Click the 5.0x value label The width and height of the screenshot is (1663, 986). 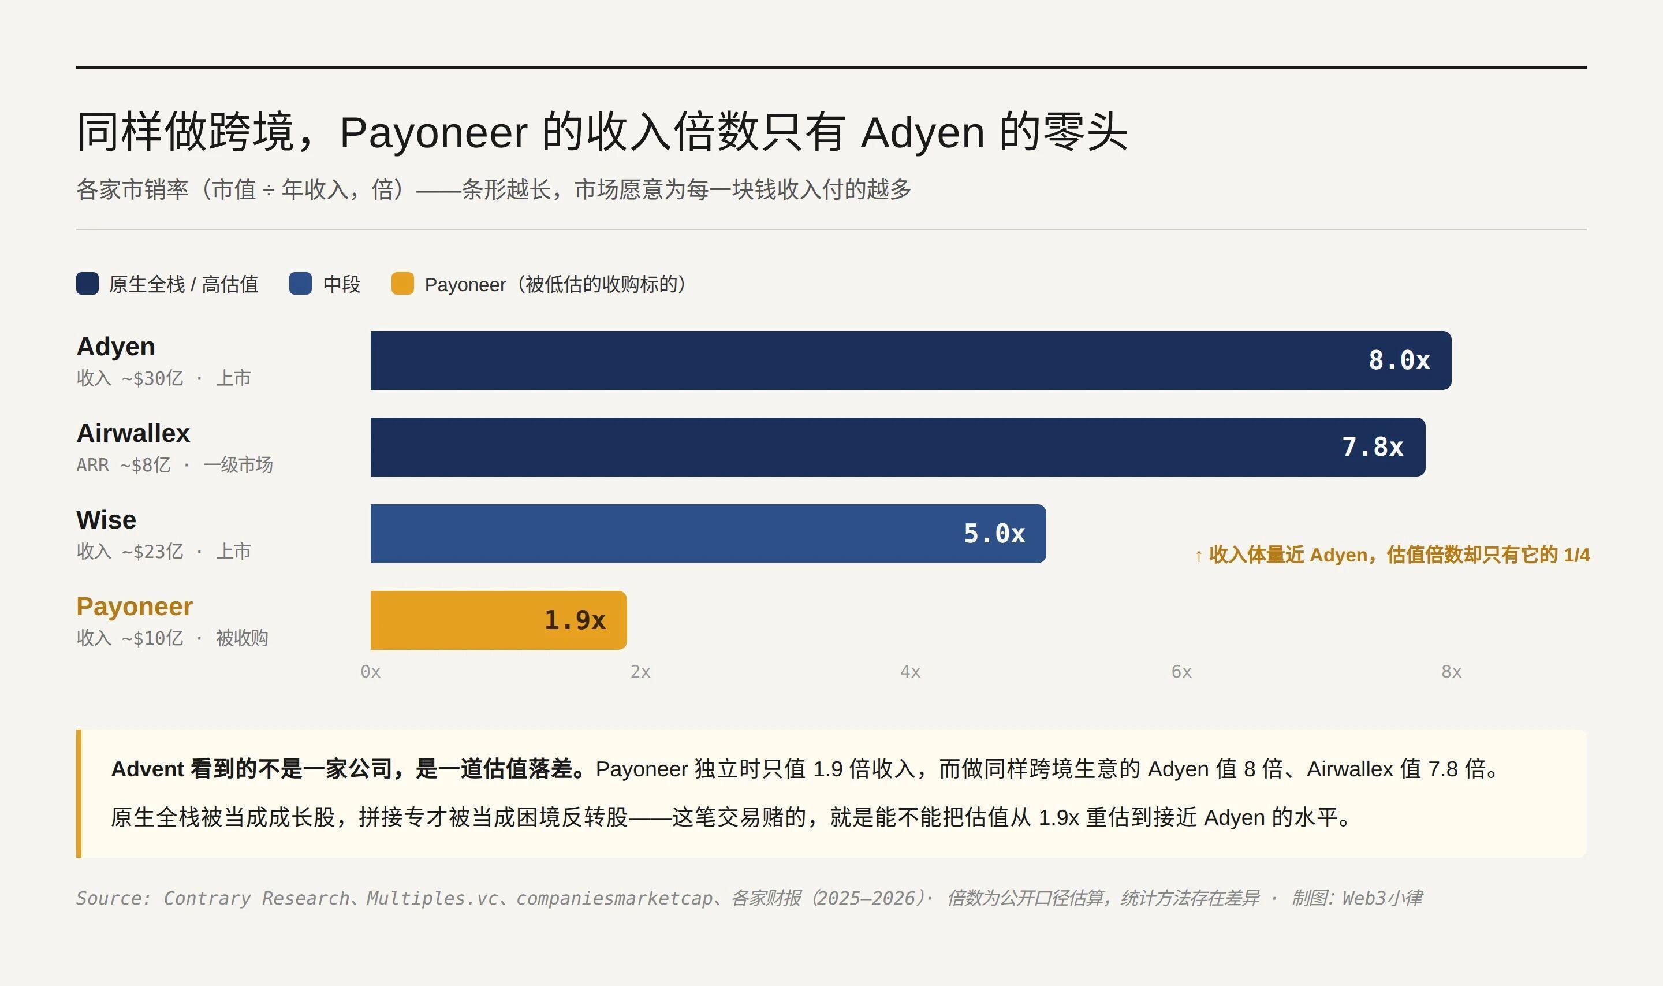(994, 534)
